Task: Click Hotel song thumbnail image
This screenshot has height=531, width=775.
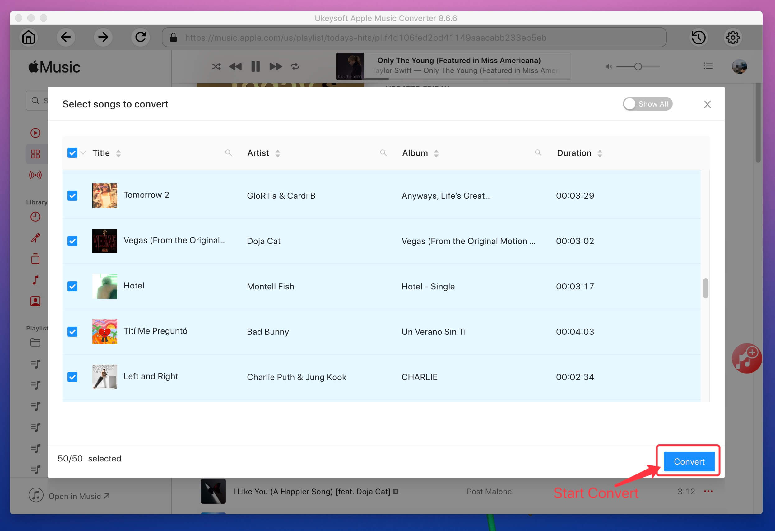Action: click(x=104, y=286)
